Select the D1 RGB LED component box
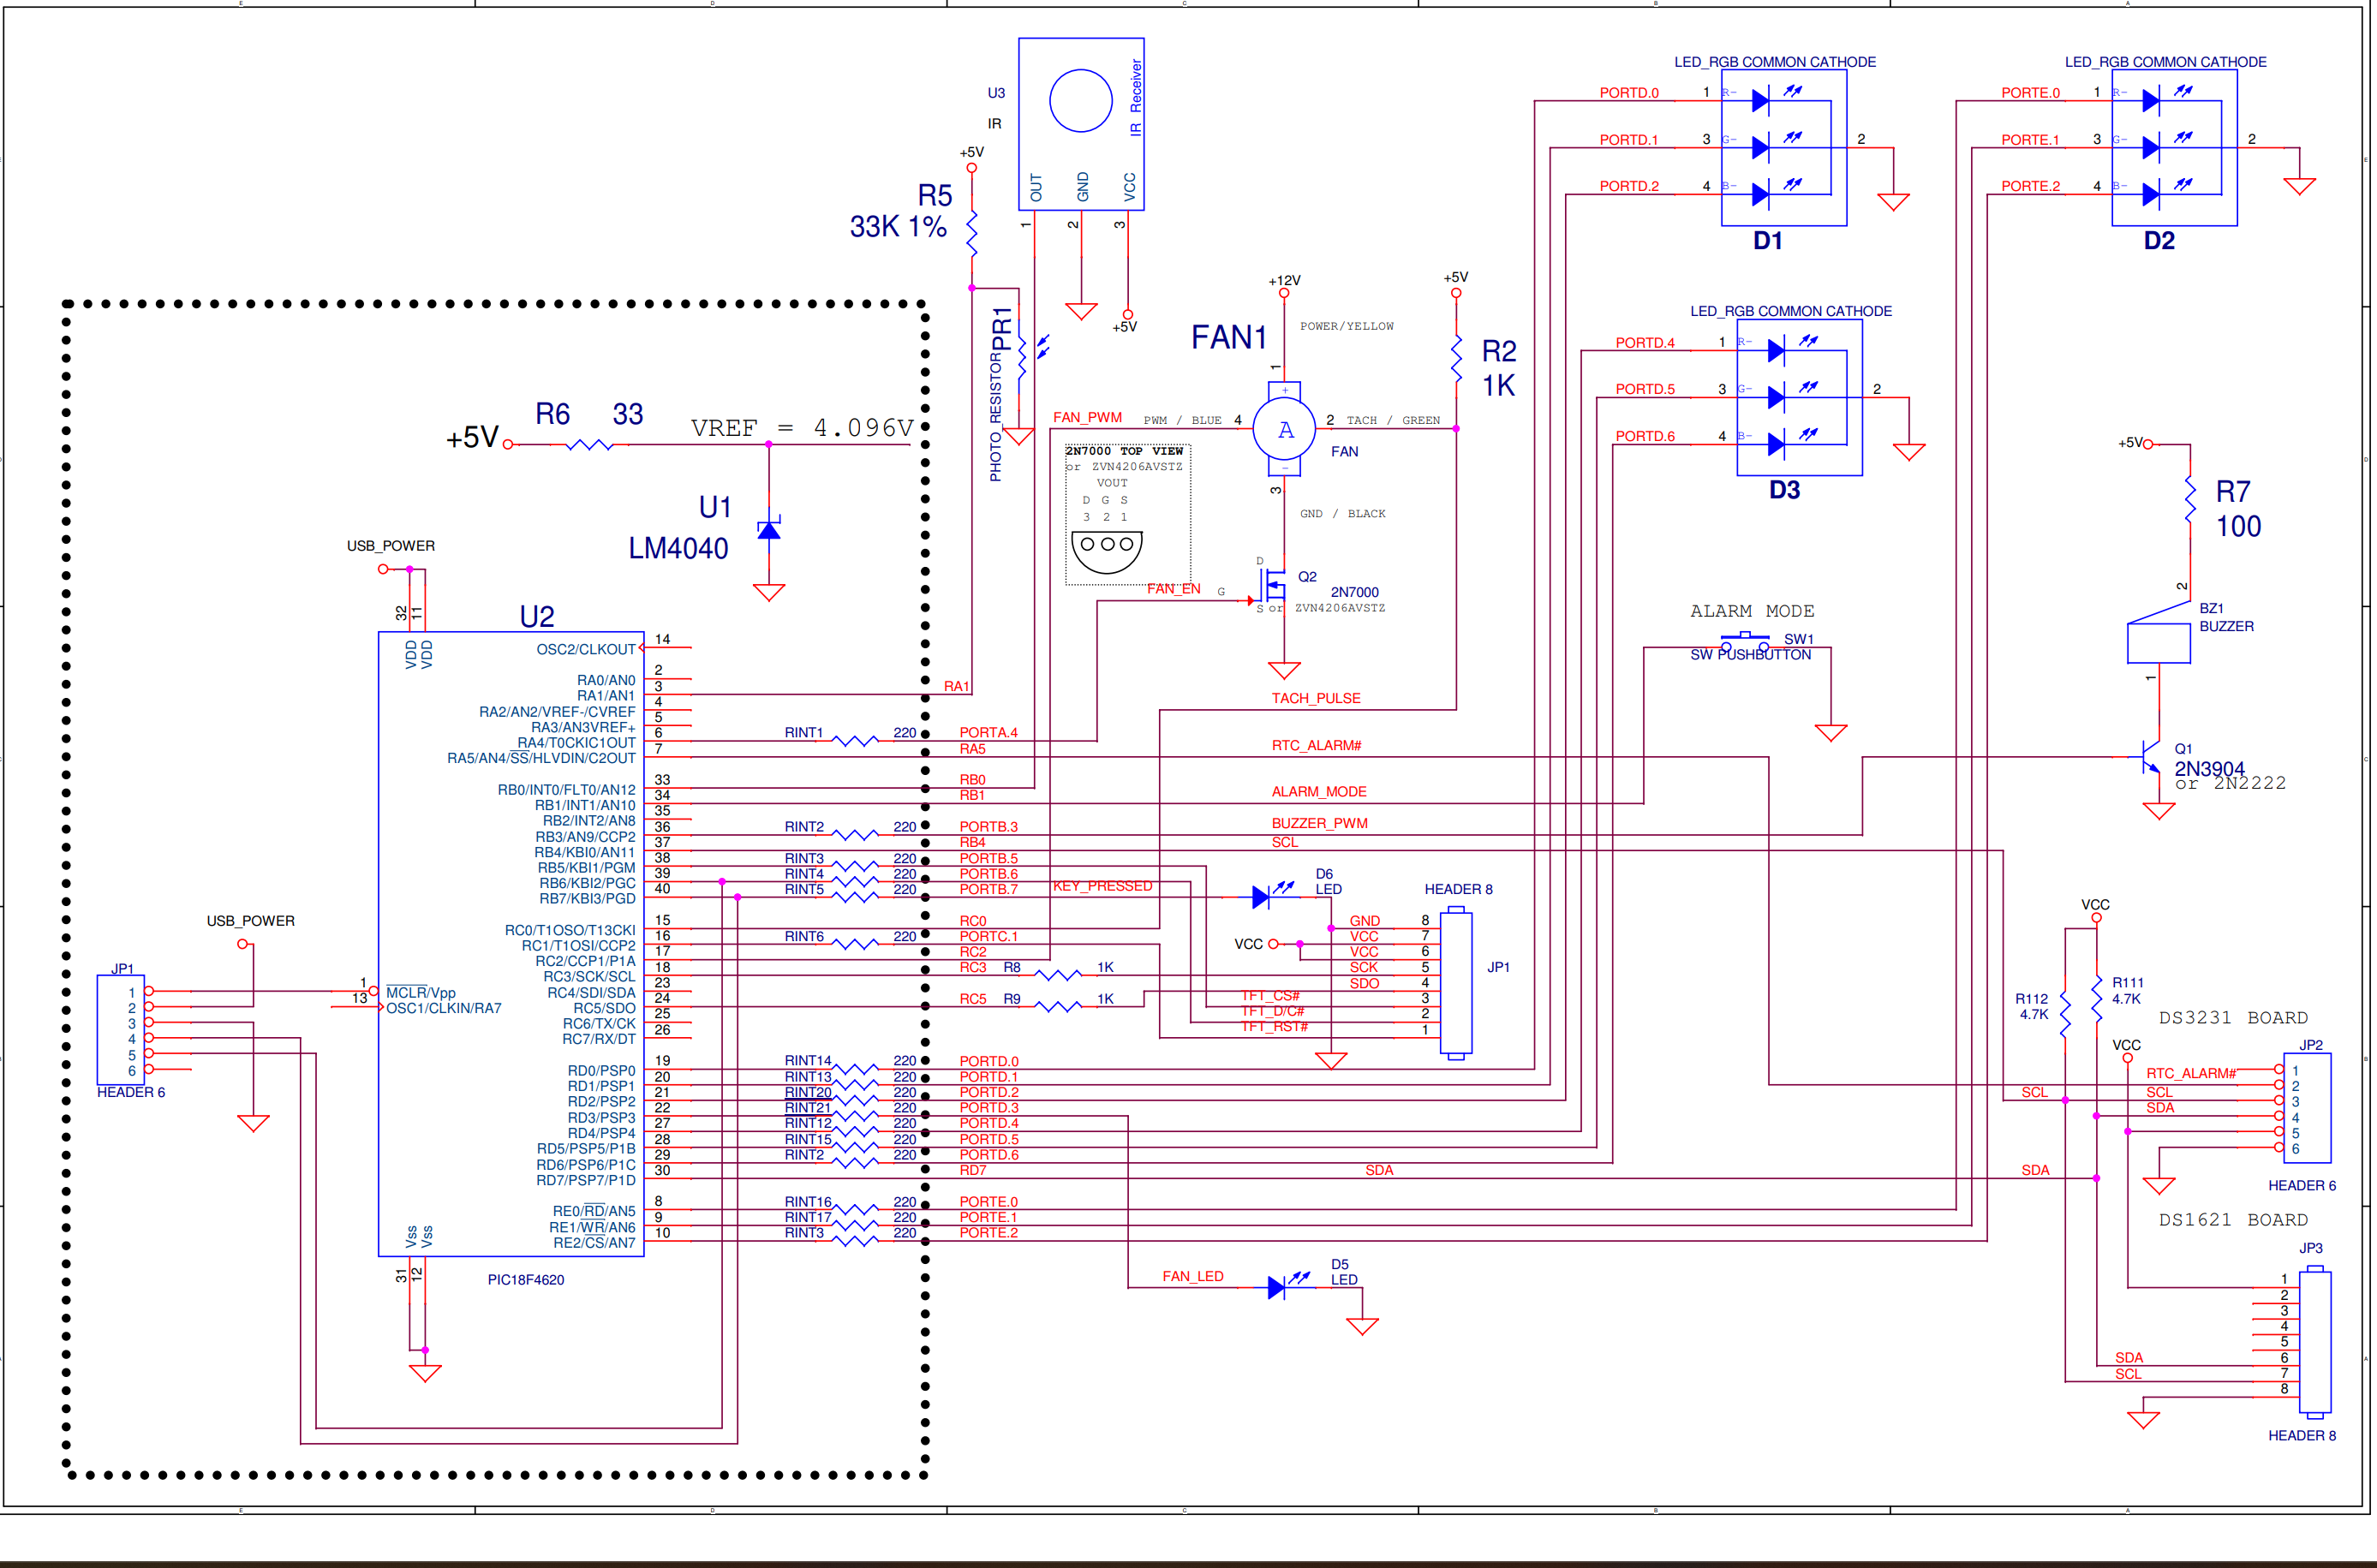 (x=1784, y=148)
